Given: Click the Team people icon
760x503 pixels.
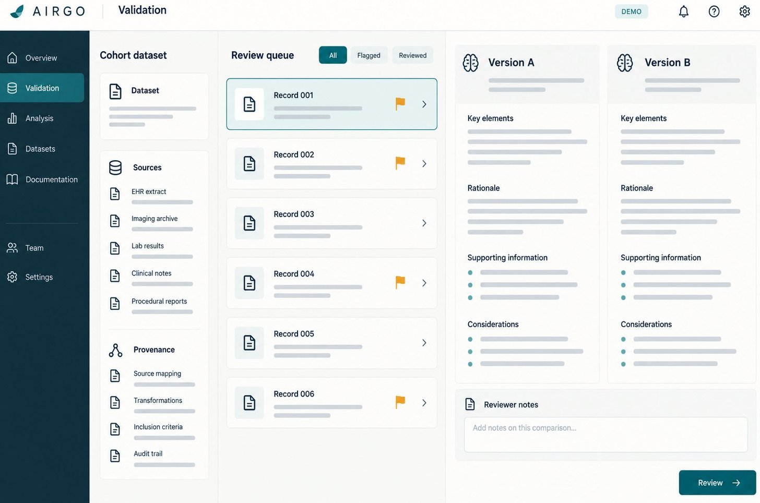Looking at the screenshot, I should point(13,248).
